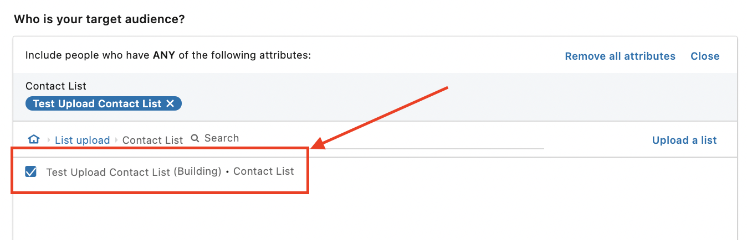Open the List upload breadcrumb link
Screen dimensions: 747x240
(x=82, y=140)
